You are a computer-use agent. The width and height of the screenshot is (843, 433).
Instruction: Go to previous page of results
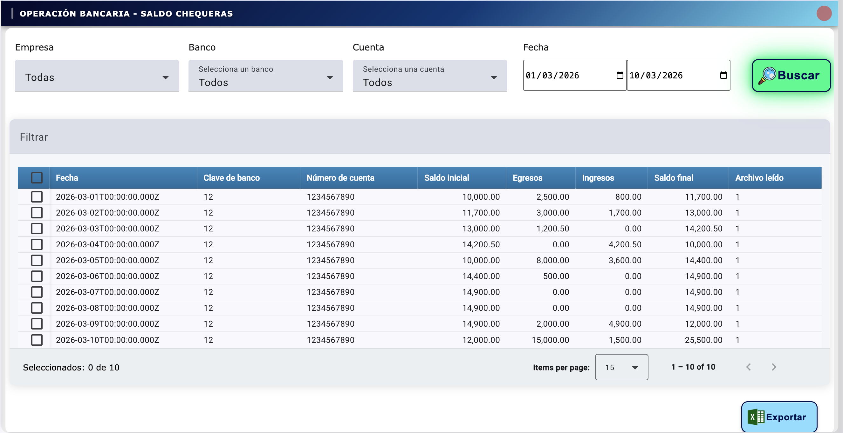coord(748,367)
